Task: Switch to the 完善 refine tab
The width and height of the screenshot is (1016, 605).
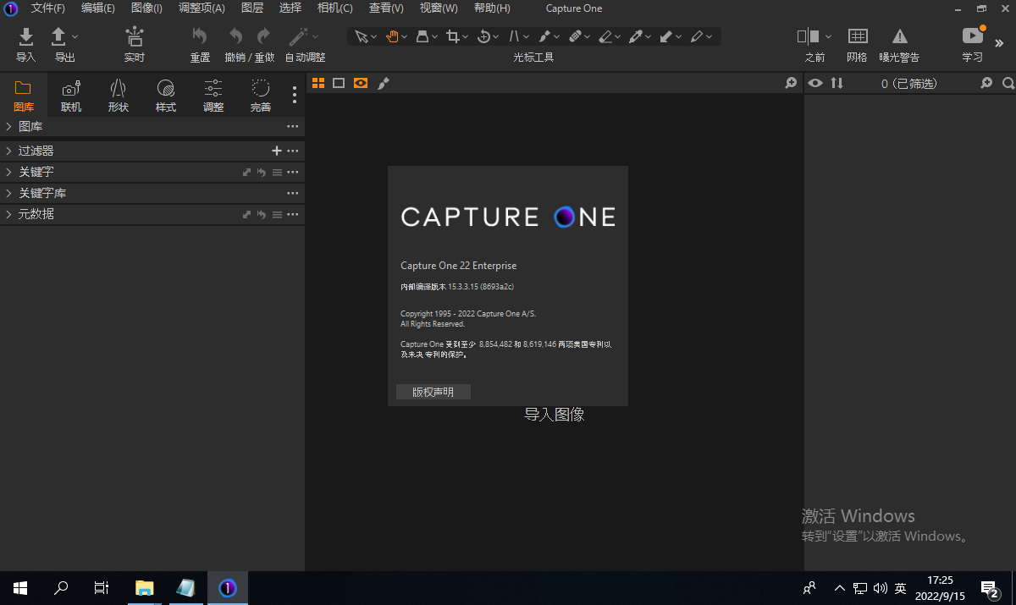Action: (261, 96)
